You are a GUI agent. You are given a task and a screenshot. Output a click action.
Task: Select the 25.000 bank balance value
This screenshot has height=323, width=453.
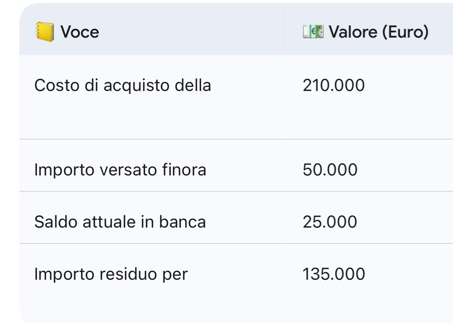(330, 222)
